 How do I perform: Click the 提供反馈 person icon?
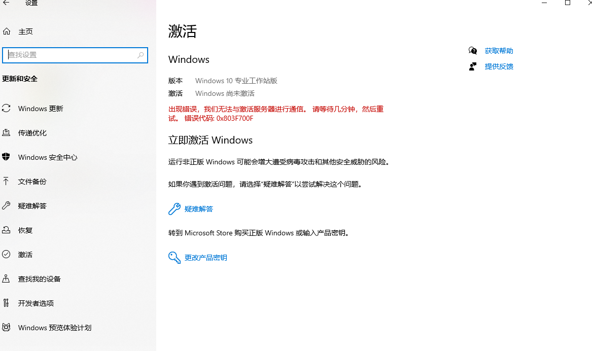(x=473, y=66)
